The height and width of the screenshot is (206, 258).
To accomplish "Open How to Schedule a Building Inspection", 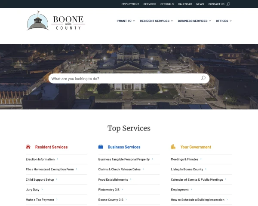I will (x=197, y=200).
